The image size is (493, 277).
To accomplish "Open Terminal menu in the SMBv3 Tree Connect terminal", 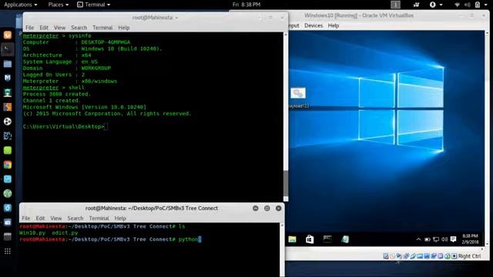I will 99,218.
